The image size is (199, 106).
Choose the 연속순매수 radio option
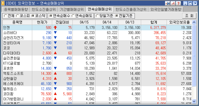pos(51,16)
